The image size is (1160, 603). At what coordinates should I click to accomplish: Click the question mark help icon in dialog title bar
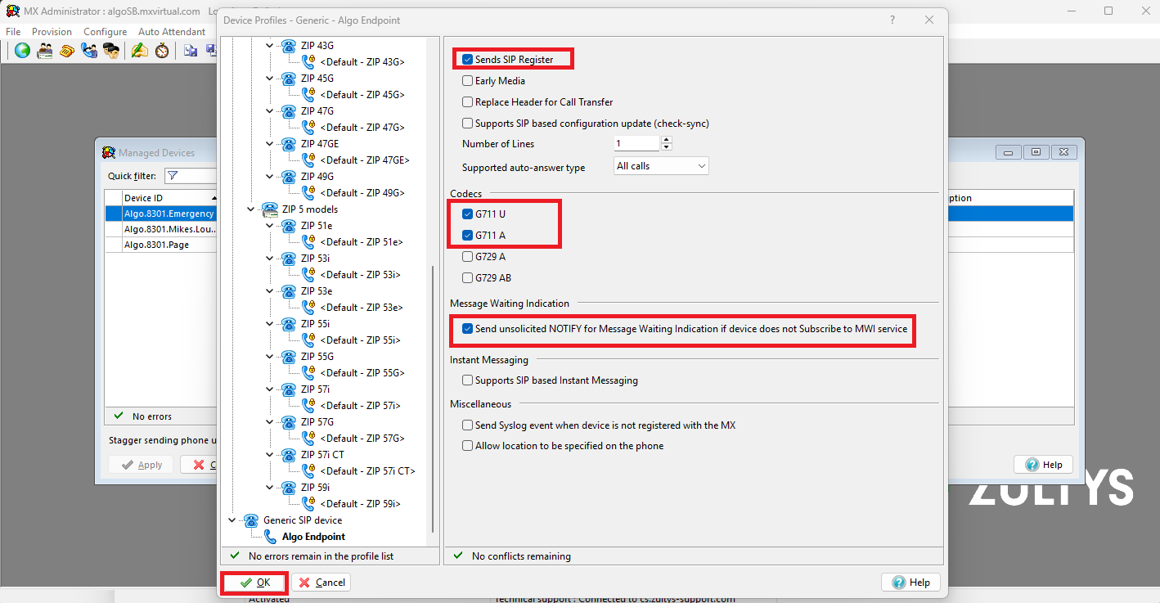pos(892,20)
